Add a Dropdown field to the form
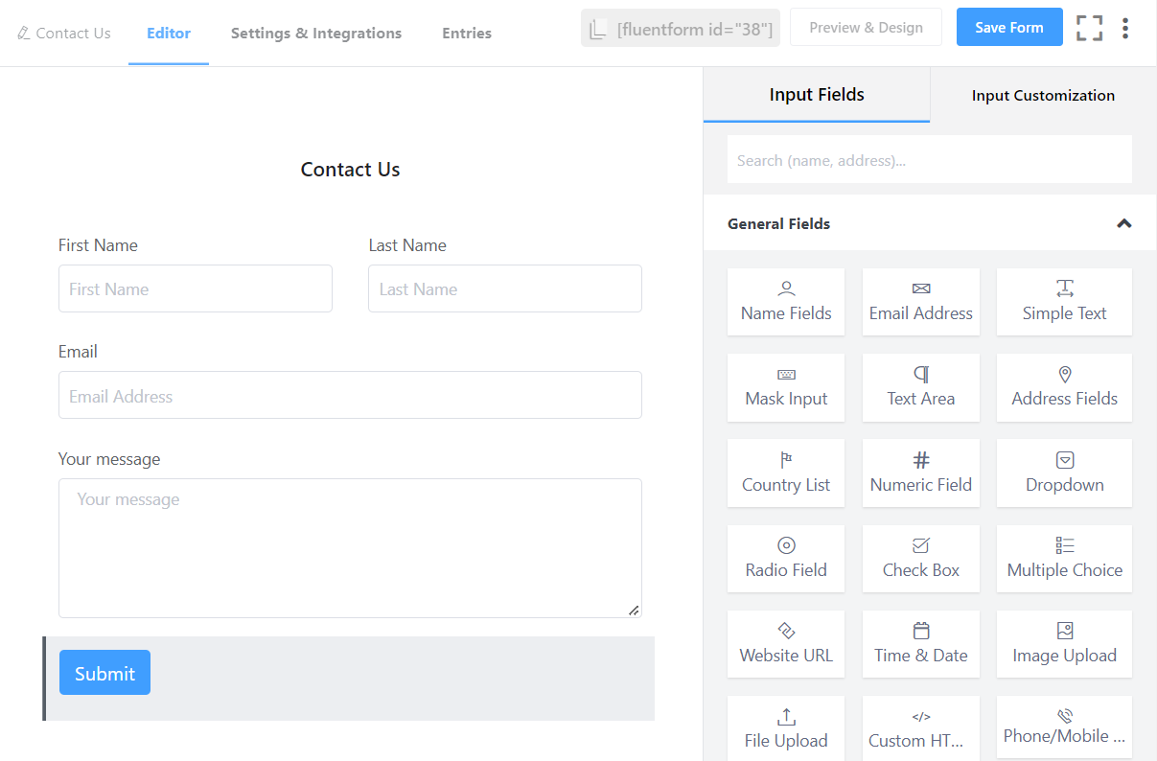 coord(1064,473)
